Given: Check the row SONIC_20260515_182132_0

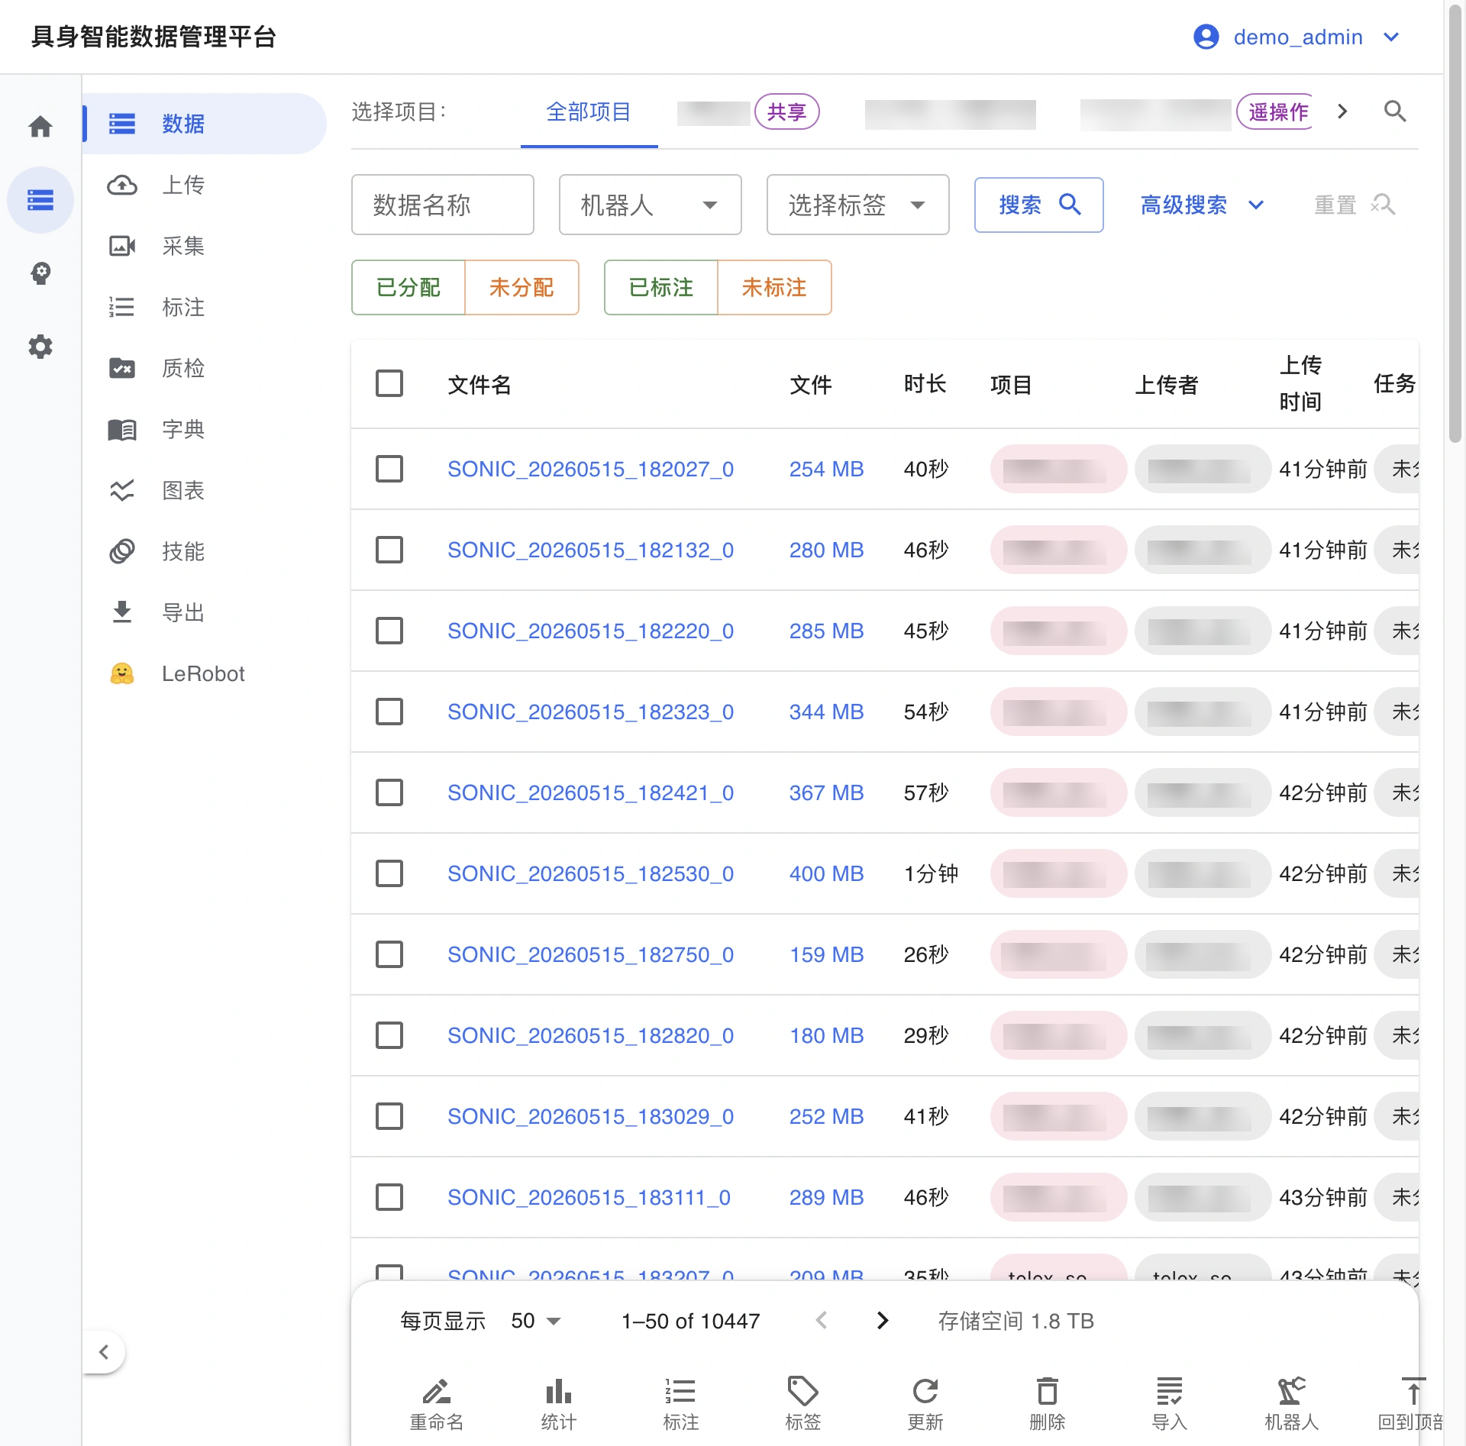Looking at the screenshot, I should coord(389,550).
